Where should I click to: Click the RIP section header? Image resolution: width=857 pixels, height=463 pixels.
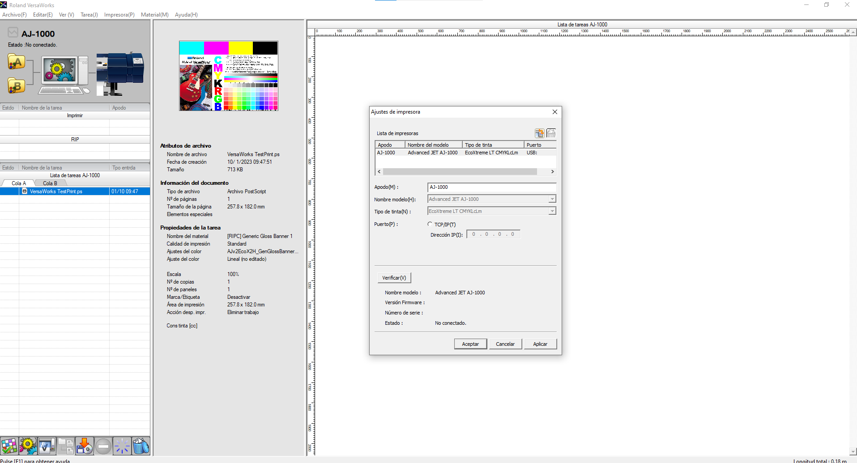[x=75, y=140]
